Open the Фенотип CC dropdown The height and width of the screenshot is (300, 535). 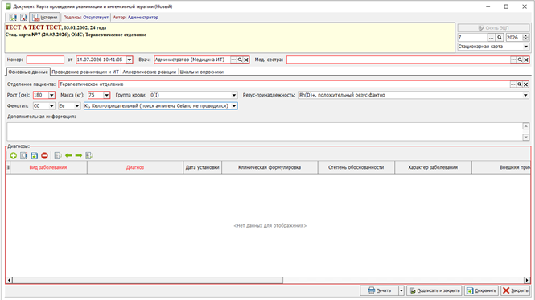coord(51,106)
